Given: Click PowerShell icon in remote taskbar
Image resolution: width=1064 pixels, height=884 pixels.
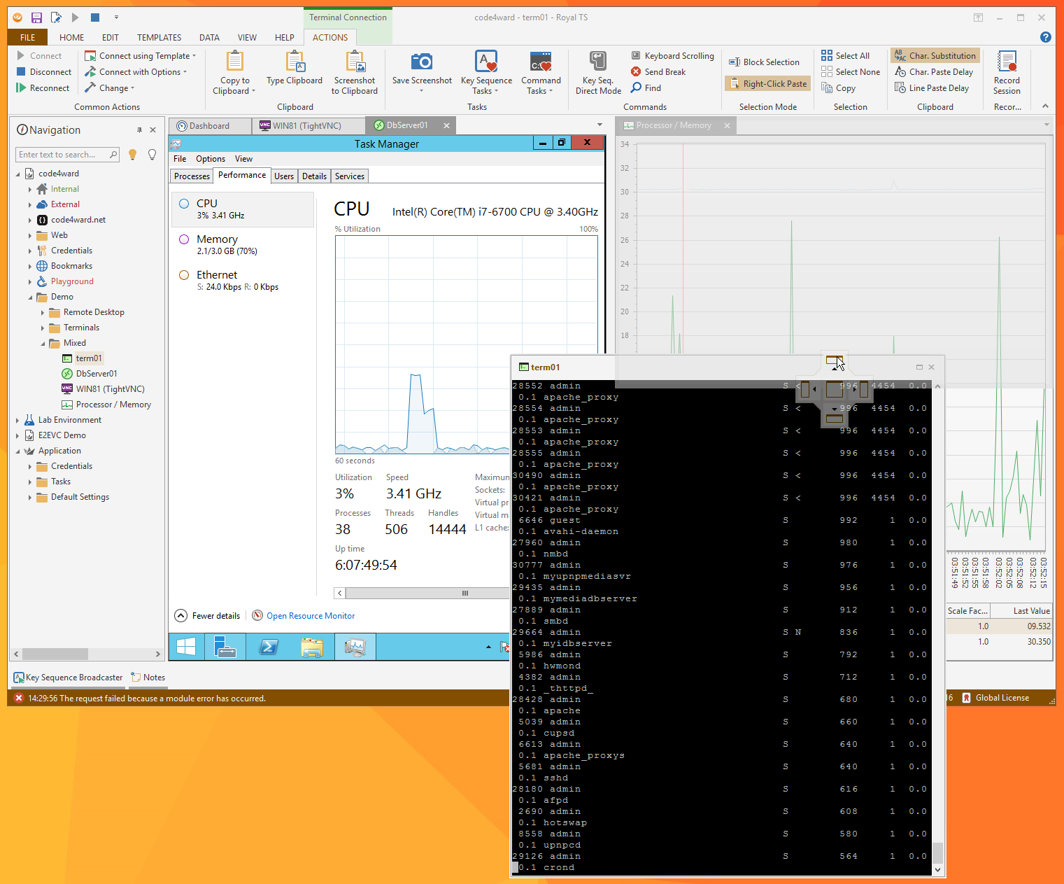Looking at the screenshot, I should [269, 647].
